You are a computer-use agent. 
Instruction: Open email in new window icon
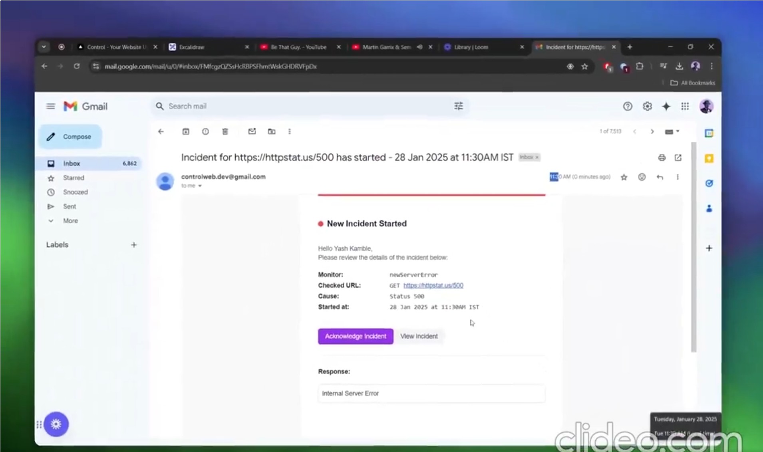678,157
